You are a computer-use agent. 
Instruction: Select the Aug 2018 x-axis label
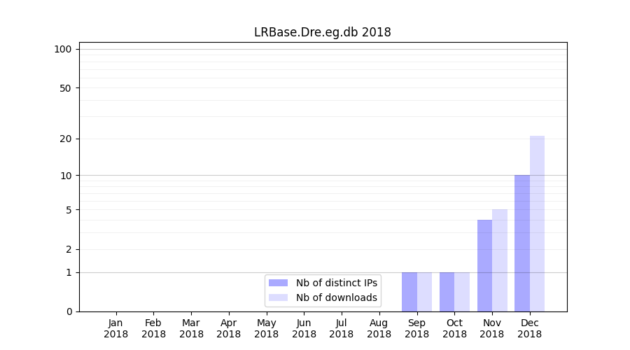tap(379, 328)
